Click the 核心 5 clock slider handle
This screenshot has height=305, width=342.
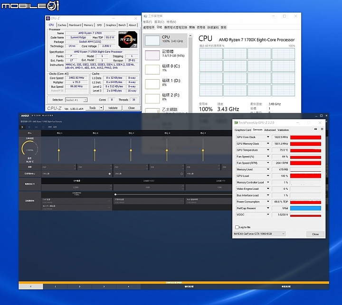click(x=203, y=150)
